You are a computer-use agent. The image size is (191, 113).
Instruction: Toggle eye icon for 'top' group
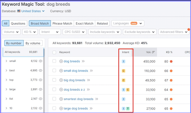[41, 80]
